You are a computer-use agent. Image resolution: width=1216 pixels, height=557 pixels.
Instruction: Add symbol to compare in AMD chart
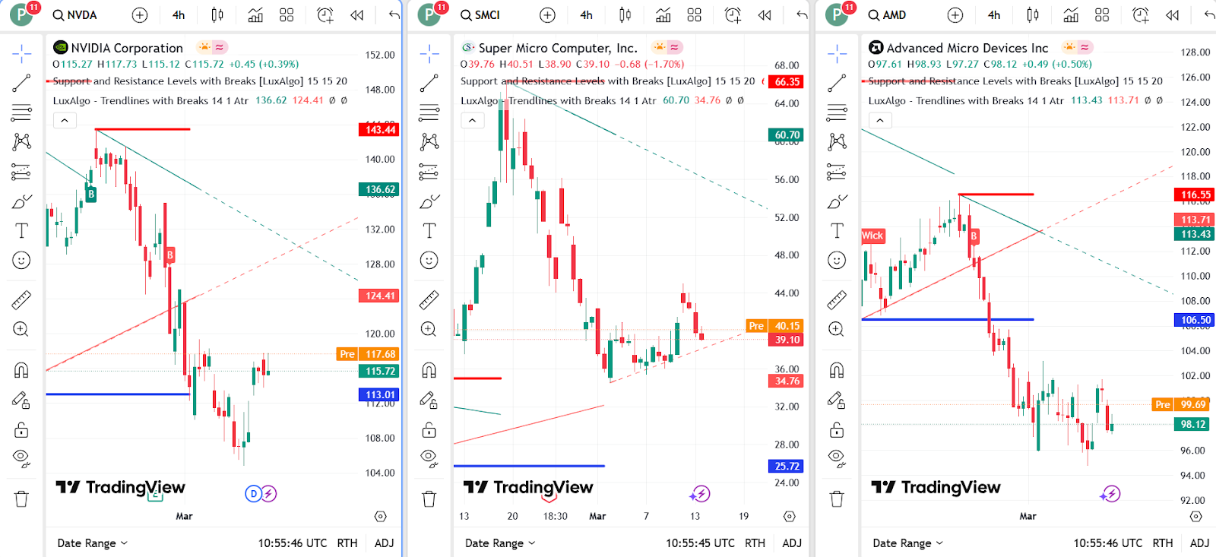point(955,15)
